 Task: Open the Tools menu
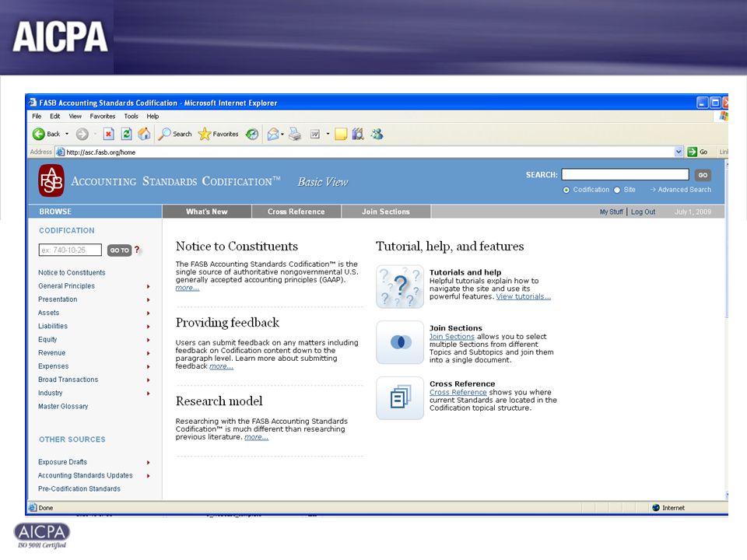[131, 116]
